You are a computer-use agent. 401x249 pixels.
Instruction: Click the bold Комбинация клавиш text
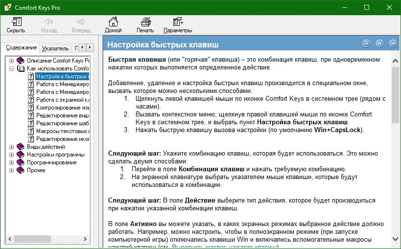[211, 169]
